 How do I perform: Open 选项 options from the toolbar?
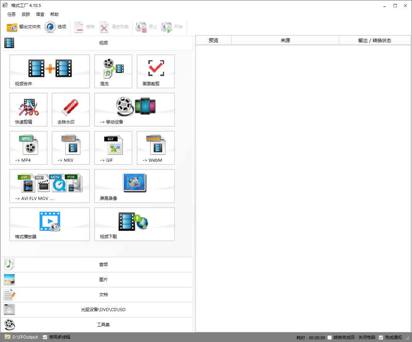point(56,27)
